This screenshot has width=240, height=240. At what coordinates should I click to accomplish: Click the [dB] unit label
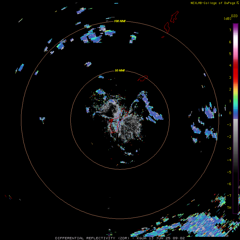pos(227,18)
